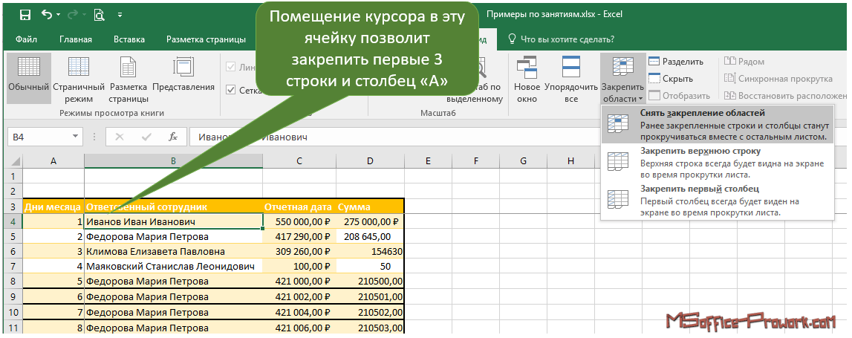
Task: Click the 'Сумма' header cell
Action: 370,207
